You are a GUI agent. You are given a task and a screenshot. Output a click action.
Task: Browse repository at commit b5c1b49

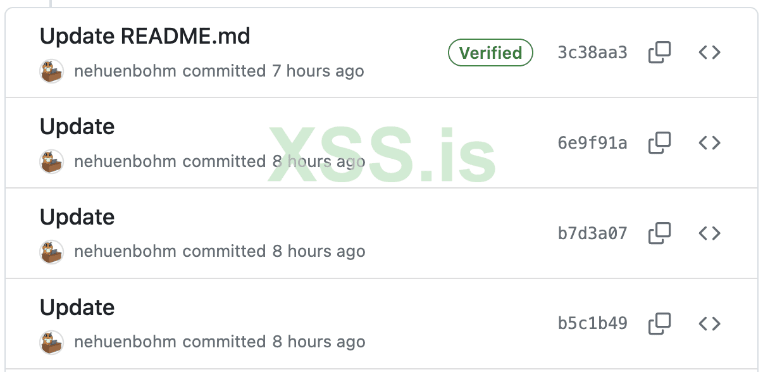click(709, 323)
